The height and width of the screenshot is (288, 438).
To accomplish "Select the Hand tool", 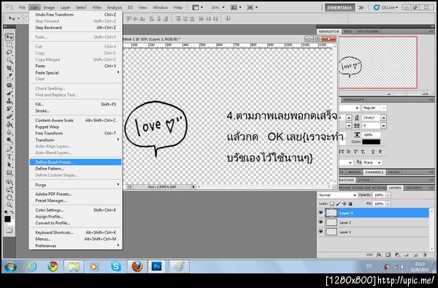I will 9,197.
